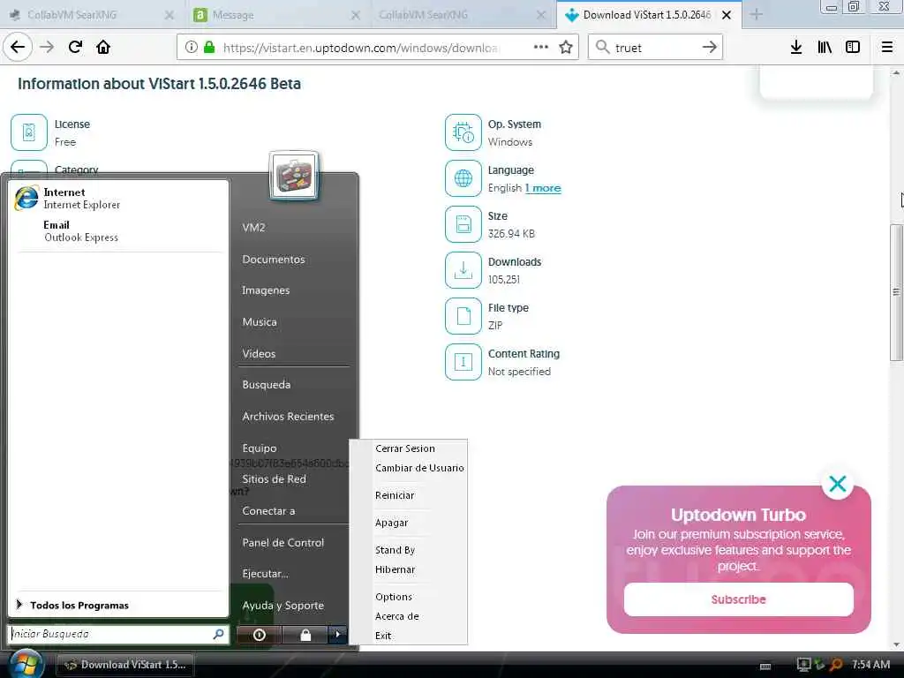
Task: Switch to the Message tab
Action: pyautogui.click(x=277, y=15)
